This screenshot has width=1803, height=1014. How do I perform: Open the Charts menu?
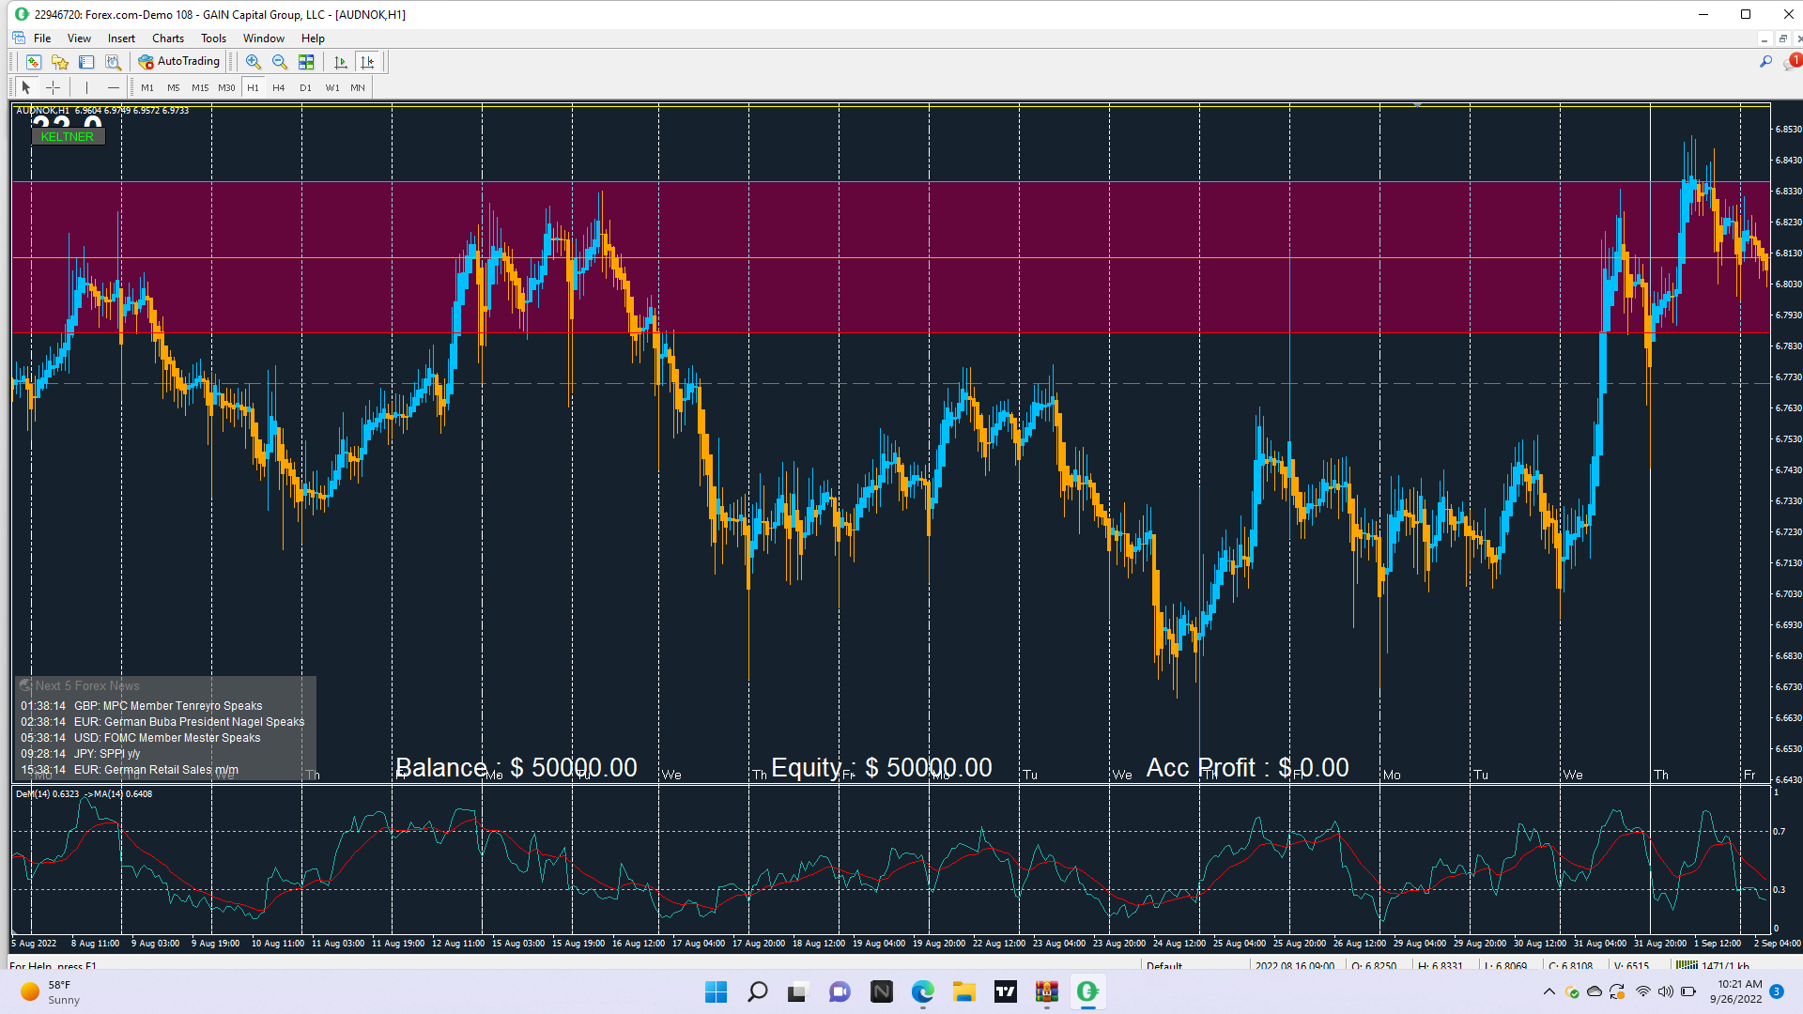(x=168, y=38)
